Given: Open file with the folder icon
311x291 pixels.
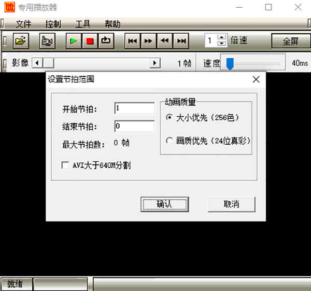Looking at the screenshot, I should (21, 41).
